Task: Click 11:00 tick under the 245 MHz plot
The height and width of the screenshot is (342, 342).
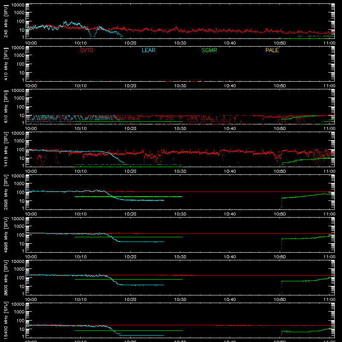Action: (x=329, y=43)
